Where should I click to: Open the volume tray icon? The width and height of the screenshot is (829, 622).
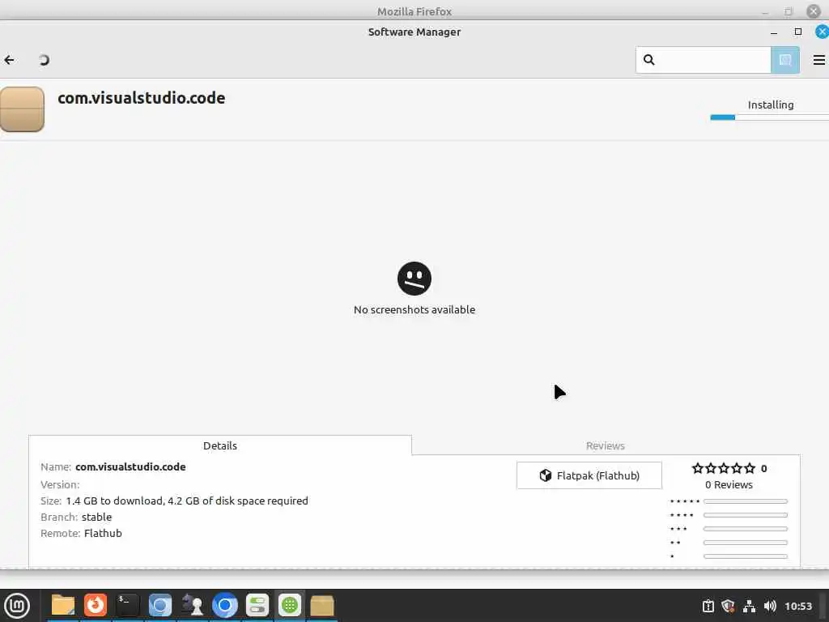(770, 606)
